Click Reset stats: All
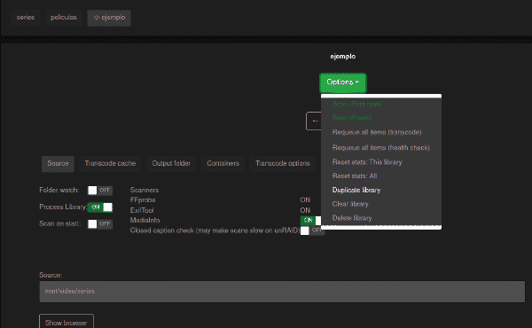Screen dimensions: 532x328 (355, 176)
